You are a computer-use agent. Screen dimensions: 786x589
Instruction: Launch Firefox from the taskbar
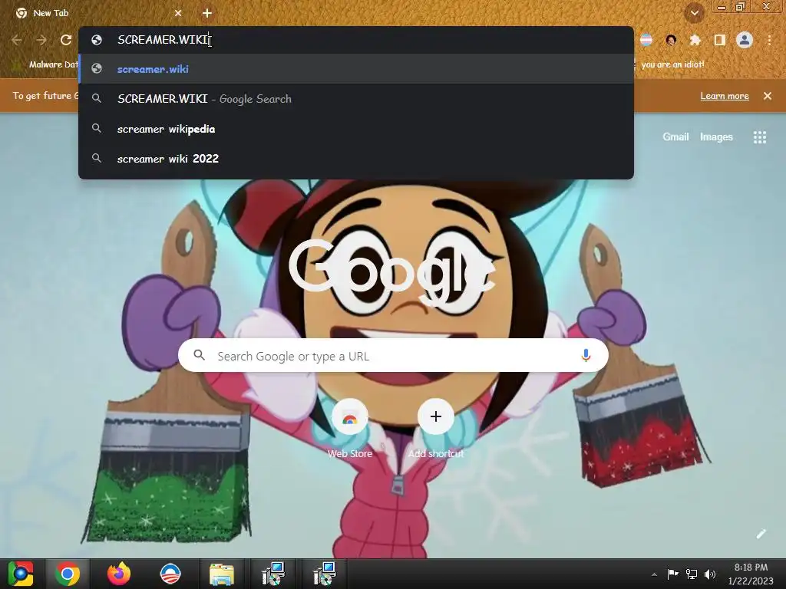[x=119, y=574]
